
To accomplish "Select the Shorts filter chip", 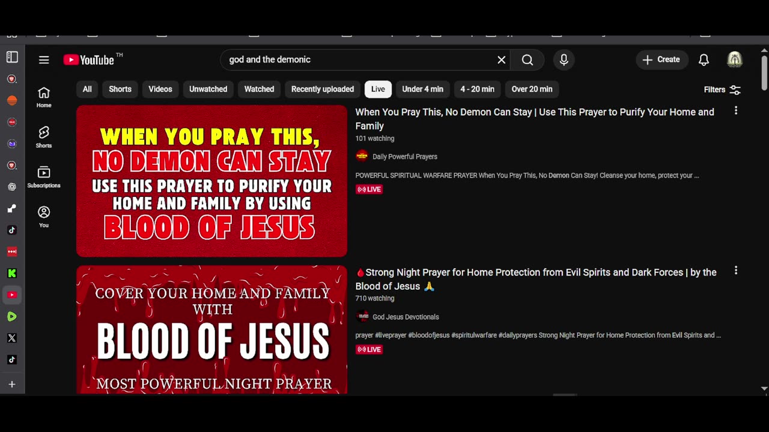I will pyautogui.click(x=120, y=89).
